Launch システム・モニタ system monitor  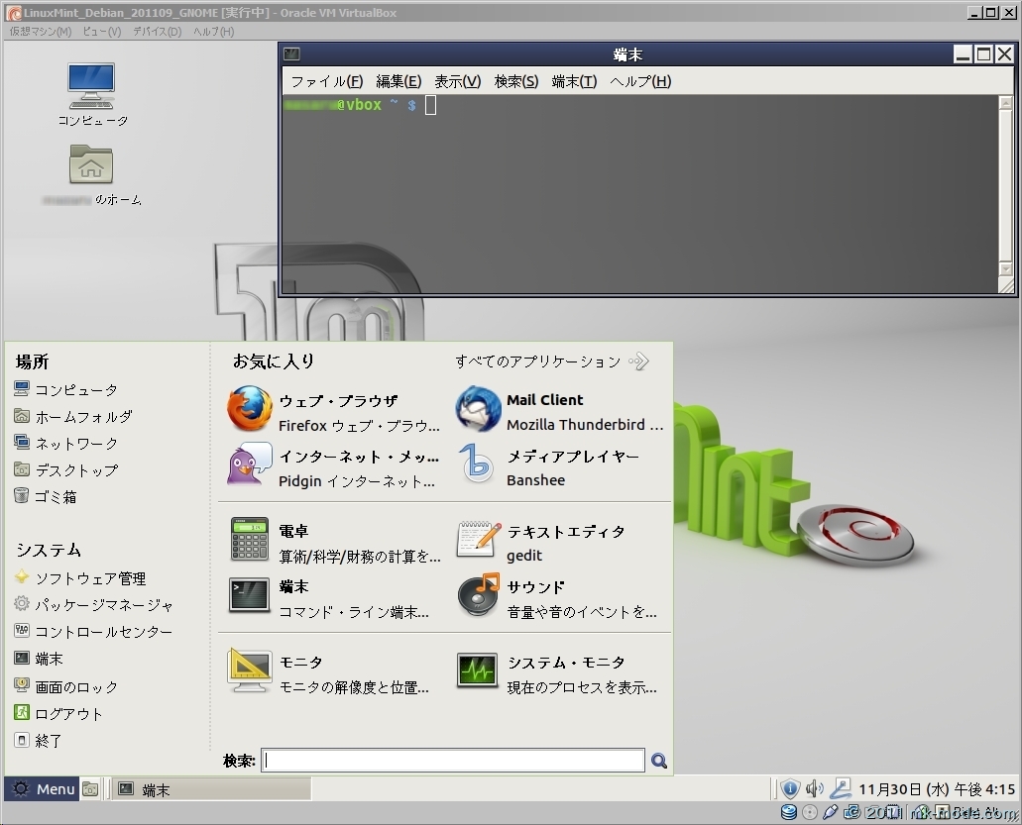(x=560, y=673)
